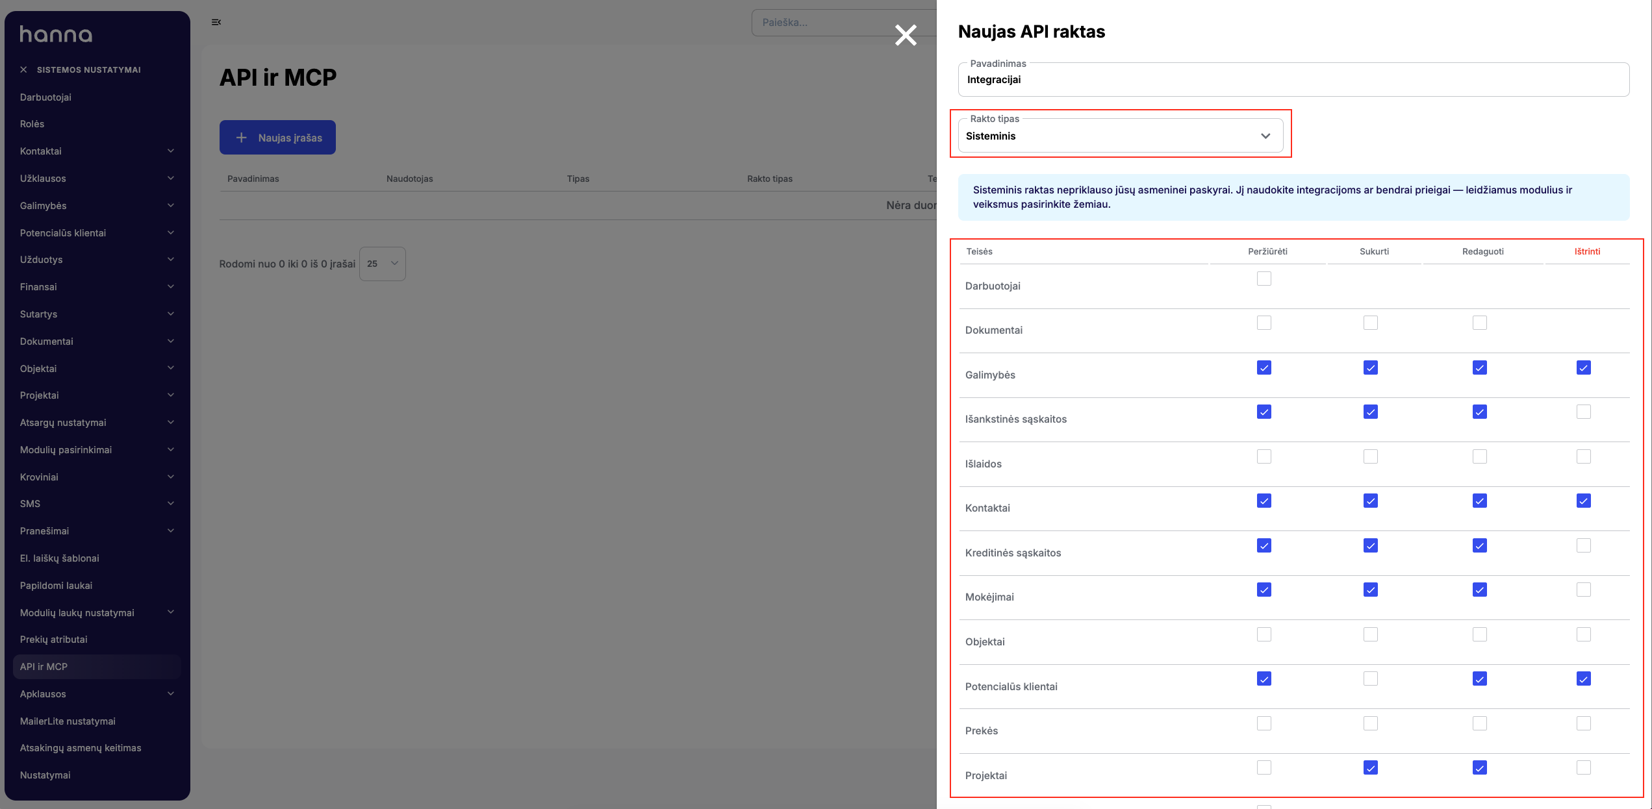Viewport: 1652px width, 809px height.
Task: Expand SMS in the sidebar
Action: pos(97,504)
